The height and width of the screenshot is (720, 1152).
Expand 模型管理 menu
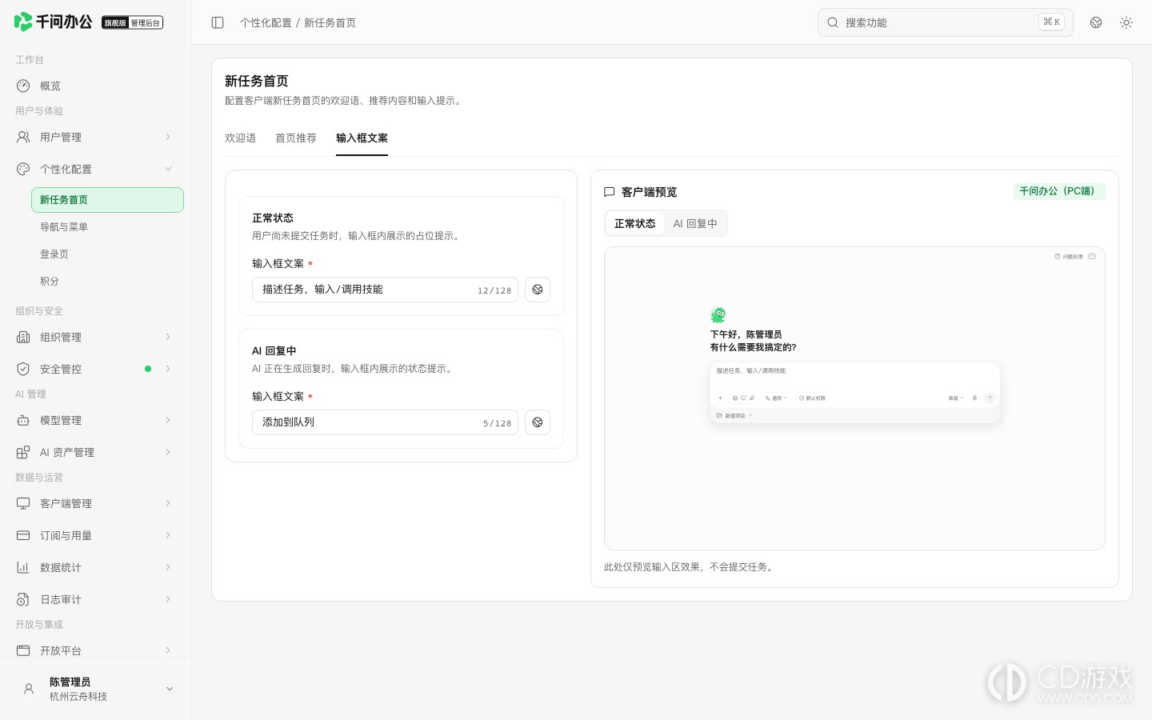click(96, 420)
